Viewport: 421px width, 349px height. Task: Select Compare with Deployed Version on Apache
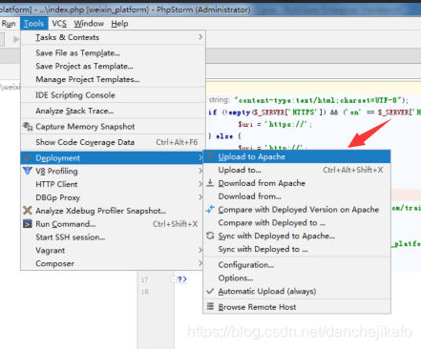[x=299, y=210]
